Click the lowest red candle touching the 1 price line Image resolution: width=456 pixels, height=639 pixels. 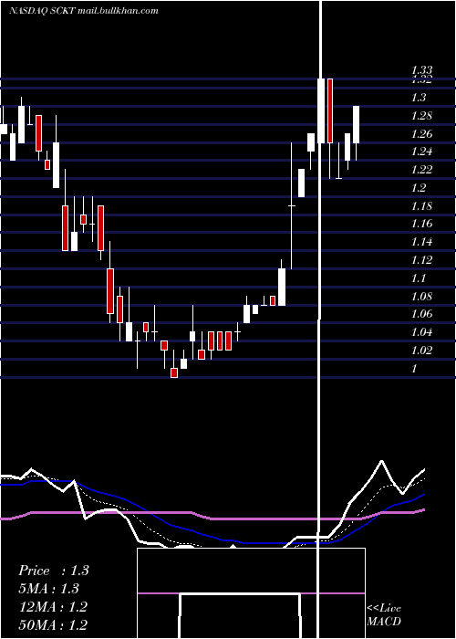tap(174, 372)
